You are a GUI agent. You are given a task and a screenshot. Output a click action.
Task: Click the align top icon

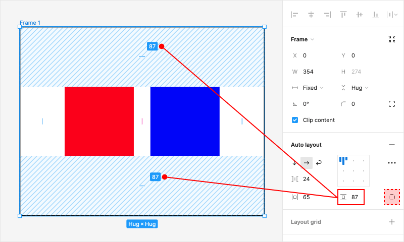point(343,15)
